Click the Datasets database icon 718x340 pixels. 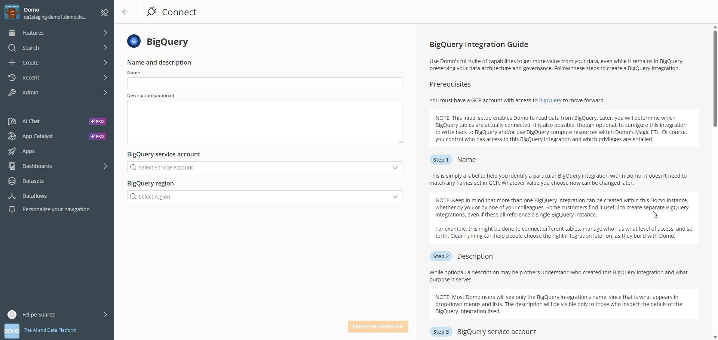12,181
